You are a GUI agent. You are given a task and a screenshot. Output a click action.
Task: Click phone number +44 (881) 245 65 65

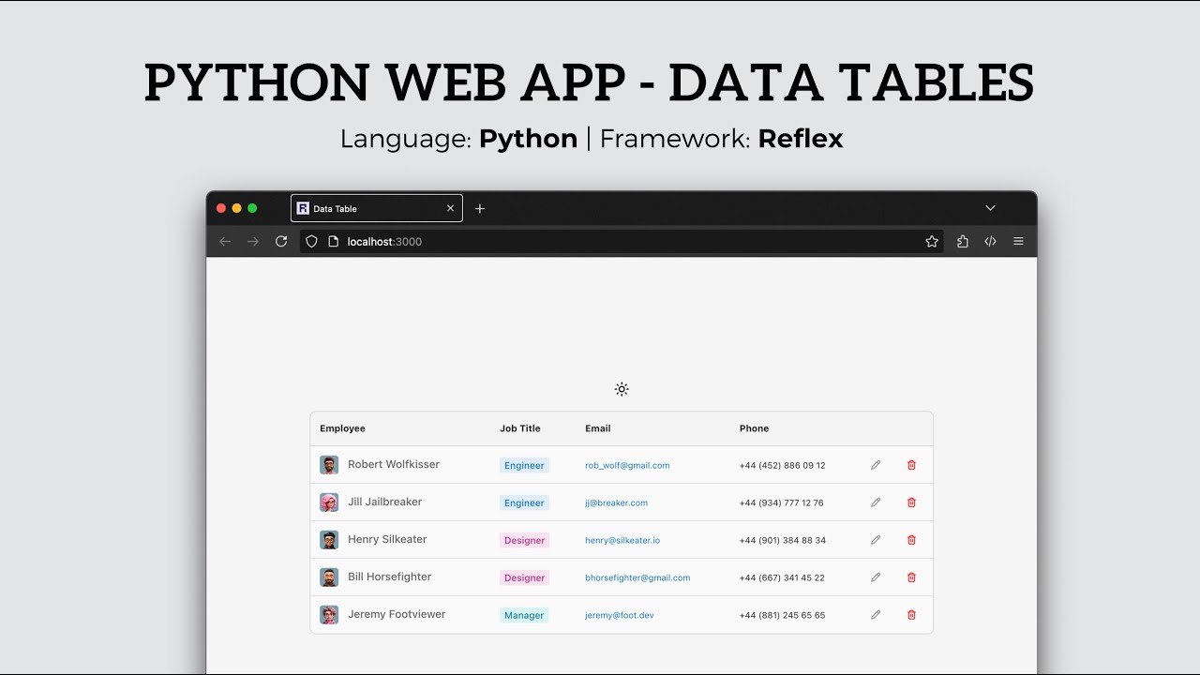tap(782, 616)
